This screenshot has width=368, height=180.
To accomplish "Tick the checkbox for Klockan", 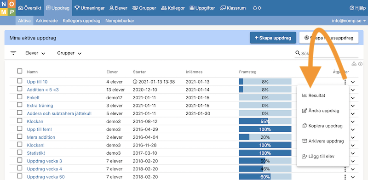I will [20, 120].
